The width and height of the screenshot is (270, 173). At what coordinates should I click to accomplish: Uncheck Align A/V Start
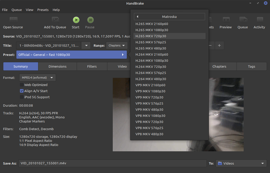tap(22, 91)
